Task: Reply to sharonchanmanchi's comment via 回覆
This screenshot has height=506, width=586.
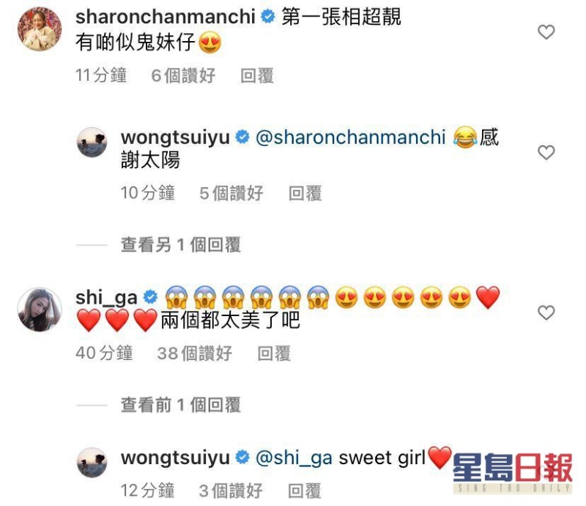Action: [x=257, y=76]
